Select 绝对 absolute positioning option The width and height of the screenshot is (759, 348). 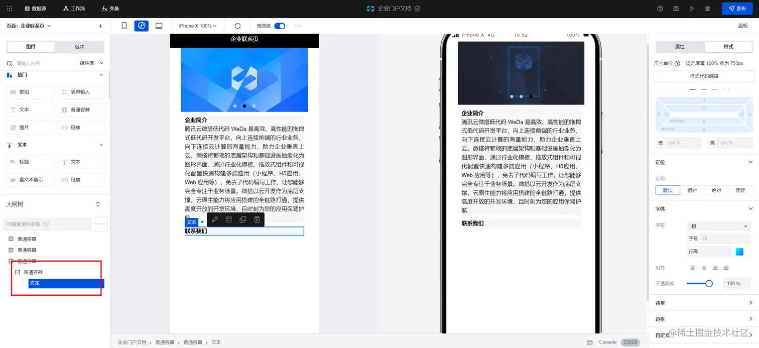[716, 190]
